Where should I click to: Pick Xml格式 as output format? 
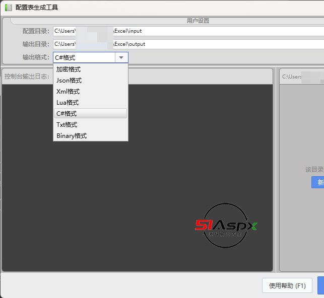[68, 92]
